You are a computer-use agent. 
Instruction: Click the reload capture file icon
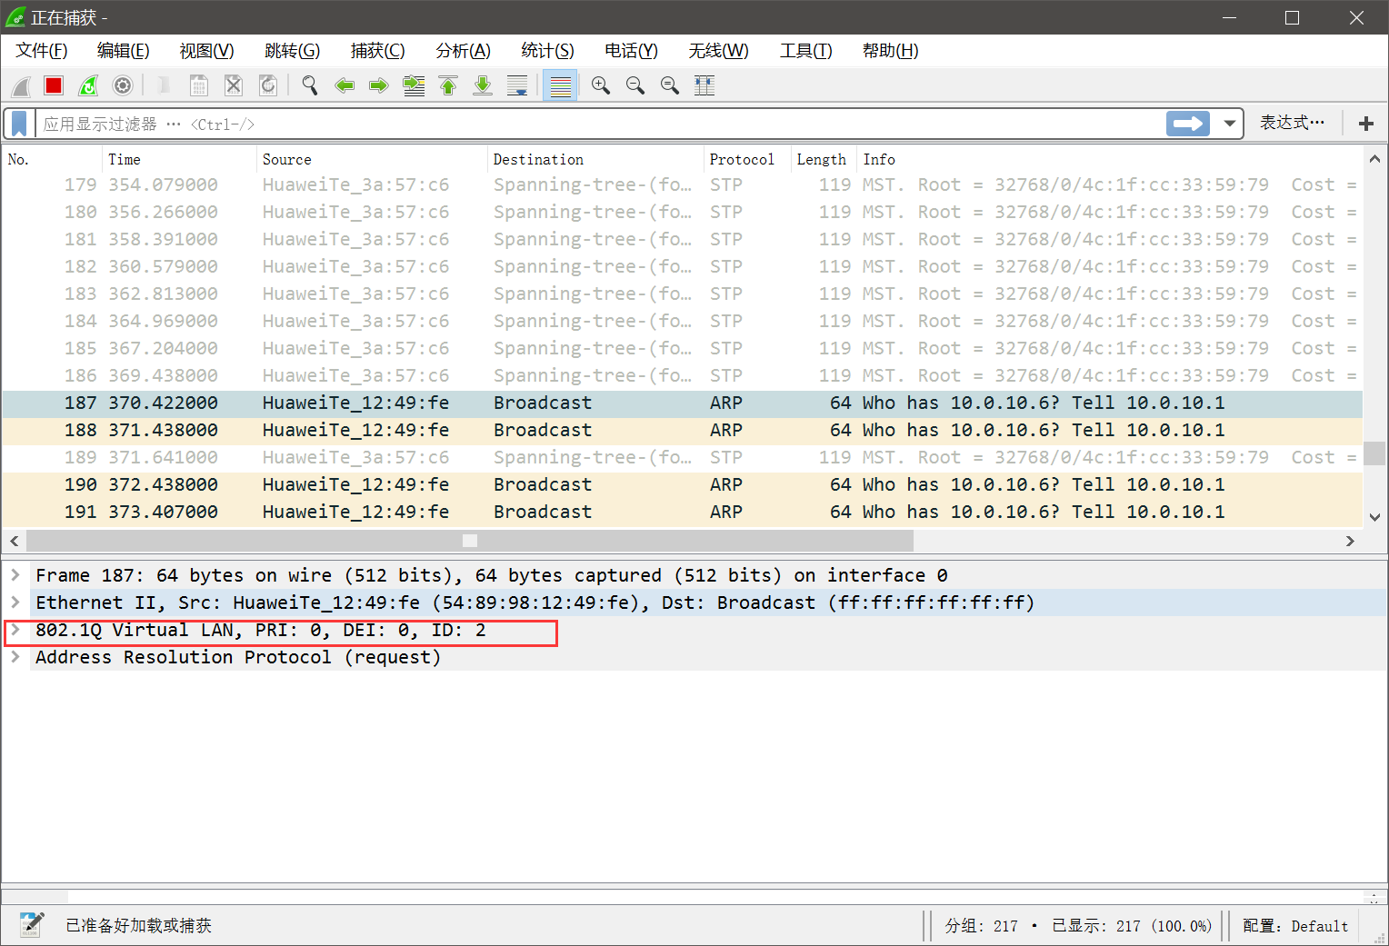268,86
